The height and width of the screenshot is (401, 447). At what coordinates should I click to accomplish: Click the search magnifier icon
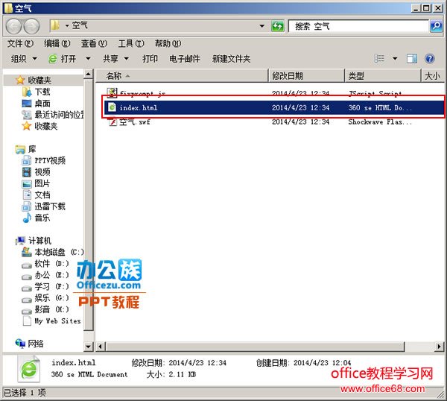[x=436, y=26]
